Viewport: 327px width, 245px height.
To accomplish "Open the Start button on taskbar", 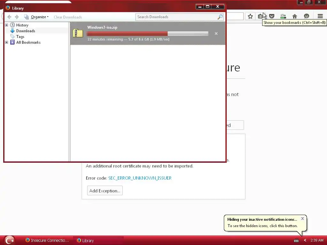I will coord(9,240).
